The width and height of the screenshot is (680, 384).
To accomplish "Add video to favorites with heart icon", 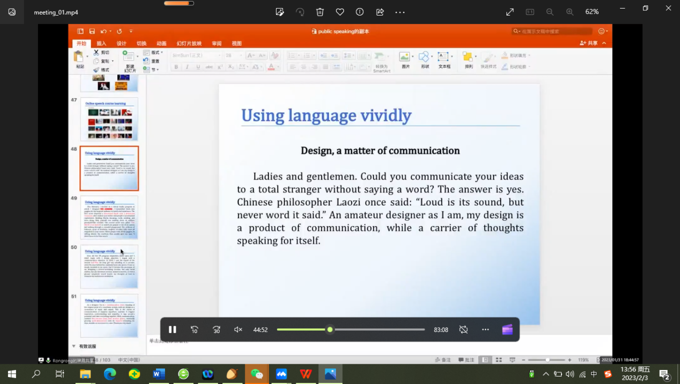I will pyautogui.click(x=340, y=12).
